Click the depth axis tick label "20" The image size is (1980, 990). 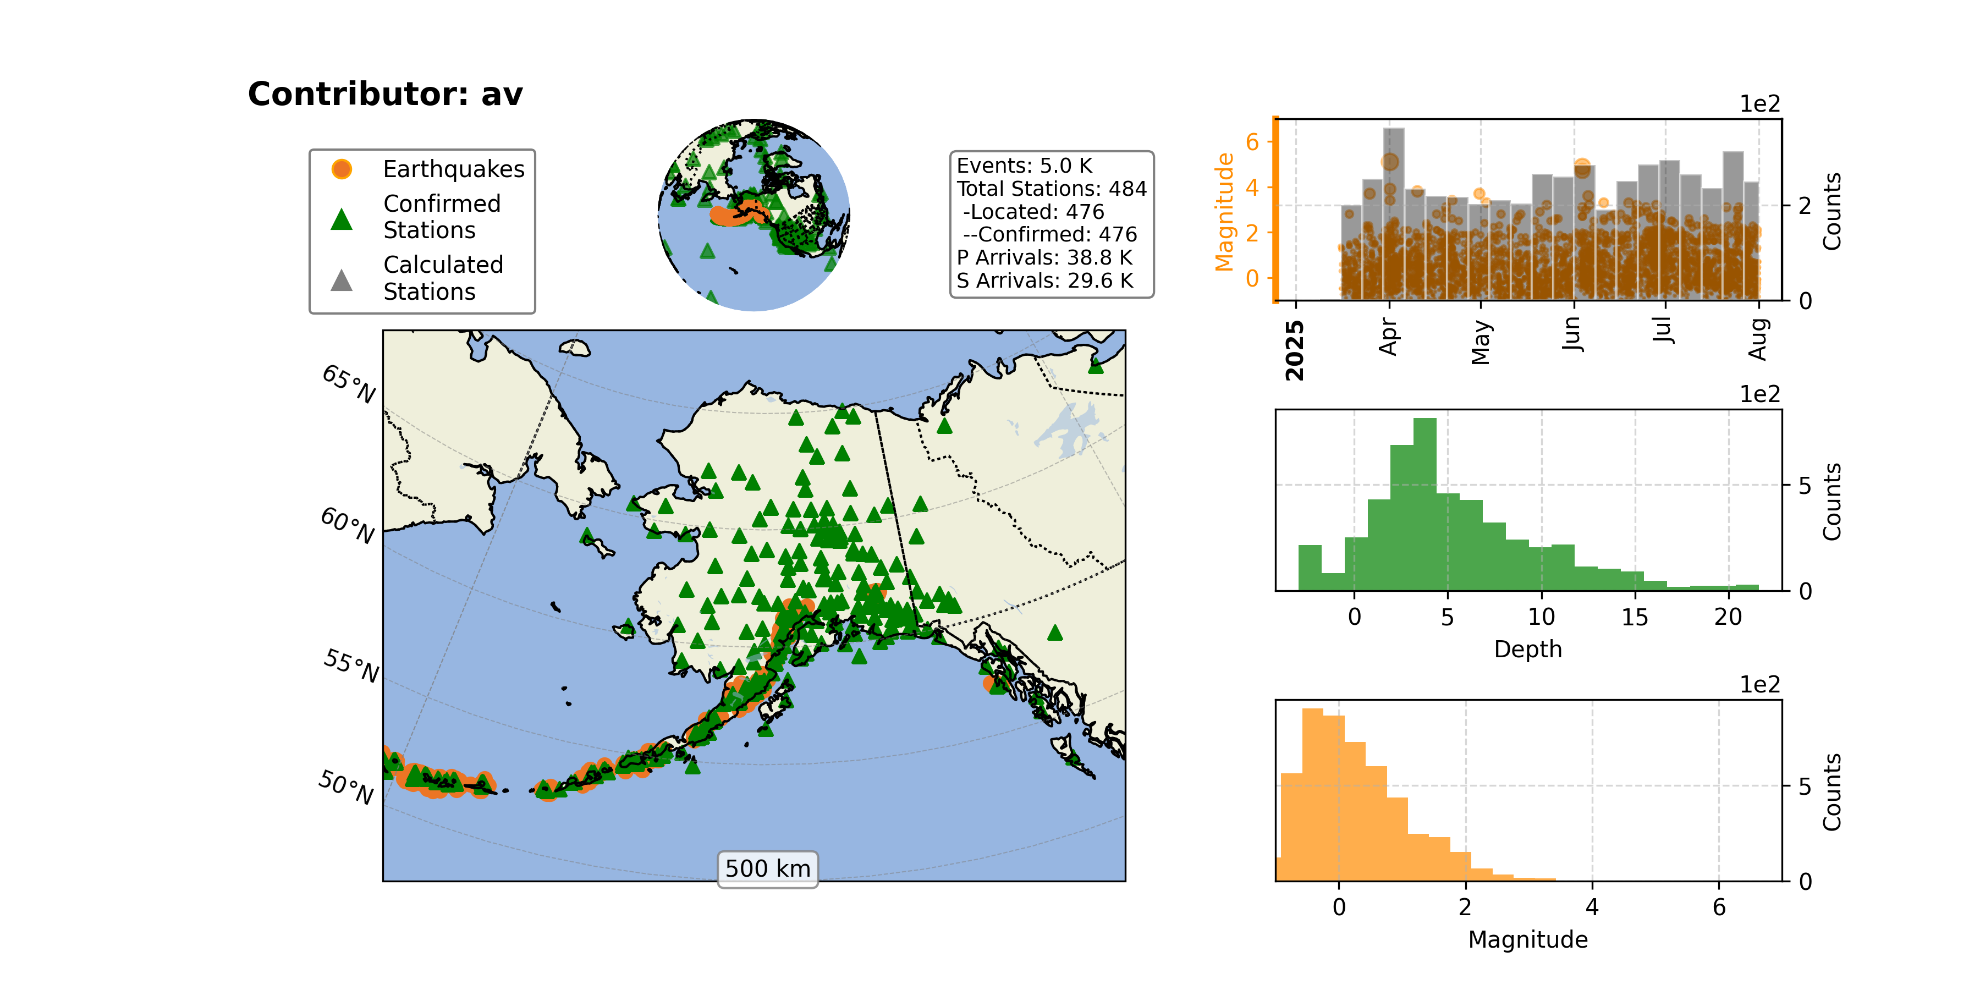click(1729, 617)
